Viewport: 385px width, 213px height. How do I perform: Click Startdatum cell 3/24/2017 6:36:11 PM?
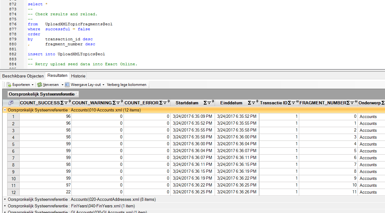coord(192,165)
